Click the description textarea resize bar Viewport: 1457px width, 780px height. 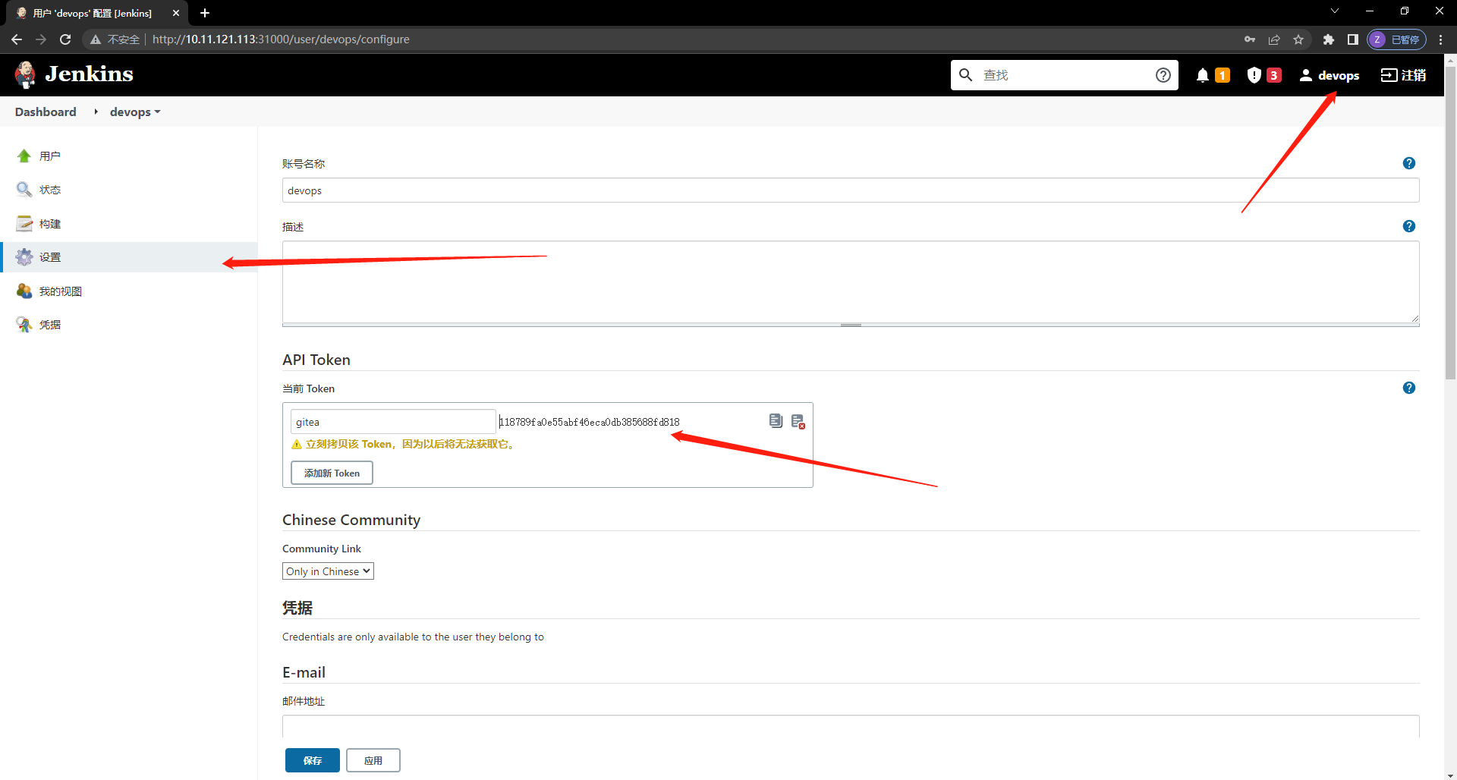[x=851, y=325]
